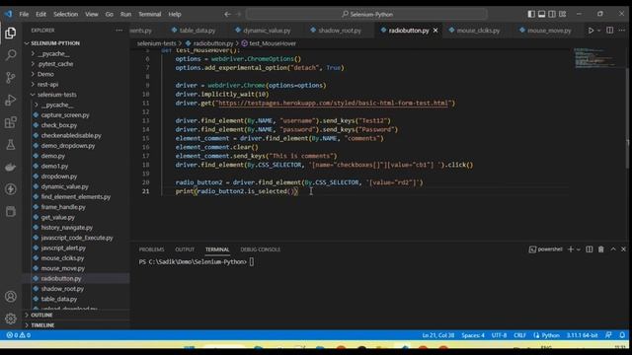This screenshot has width=632, height=355.
Task: Open the Help menu
Action: [x=175, y=14]
